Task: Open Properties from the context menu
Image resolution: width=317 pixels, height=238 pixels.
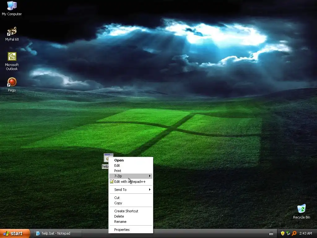Action: point(131,230)
